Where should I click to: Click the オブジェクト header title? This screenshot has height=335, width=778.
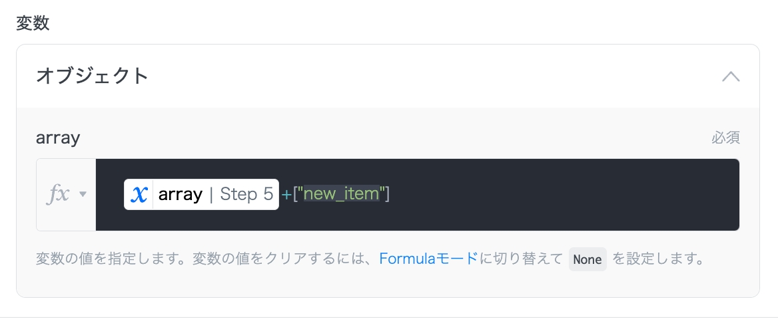click(92, 76)
